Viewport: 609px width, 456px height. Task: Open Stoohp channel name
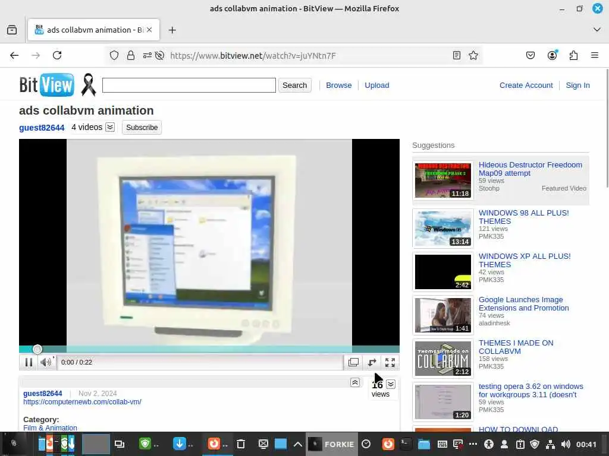coord(489,188)
